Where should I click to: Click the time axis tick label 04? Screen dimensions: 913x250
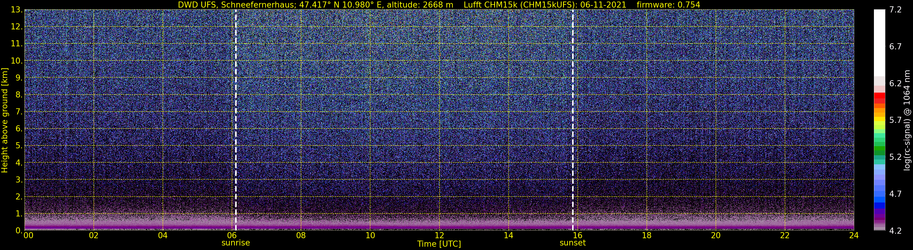163,235
